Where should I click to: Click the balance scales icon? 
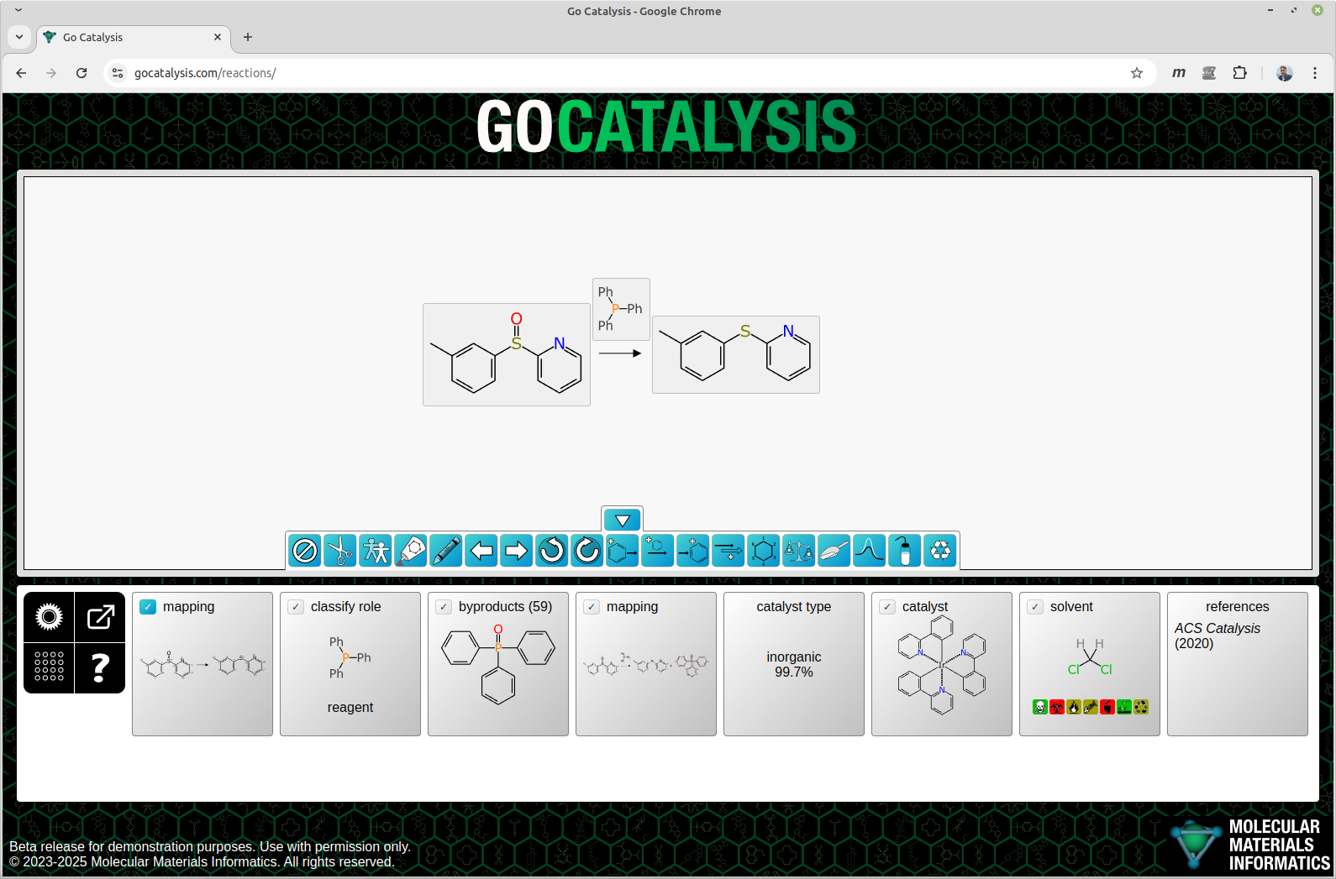pos(798,551)
